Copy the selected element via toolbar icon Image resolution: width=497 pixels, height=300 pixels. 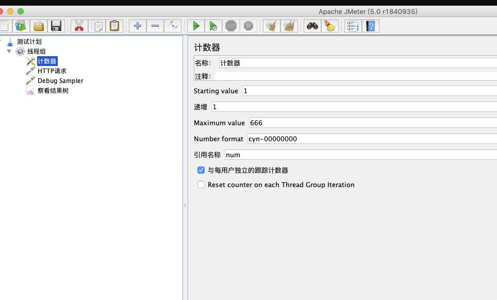click(97, 26)
